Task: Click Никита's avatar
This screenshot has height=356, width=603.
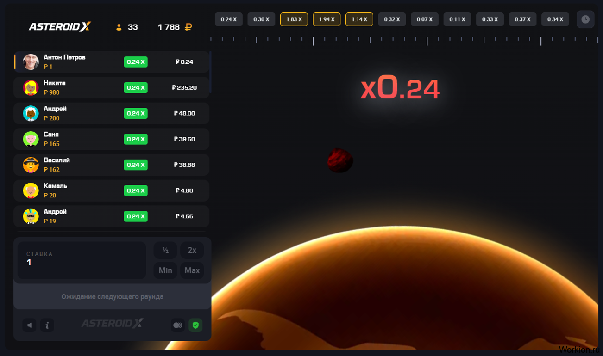Action: point(31,87)
